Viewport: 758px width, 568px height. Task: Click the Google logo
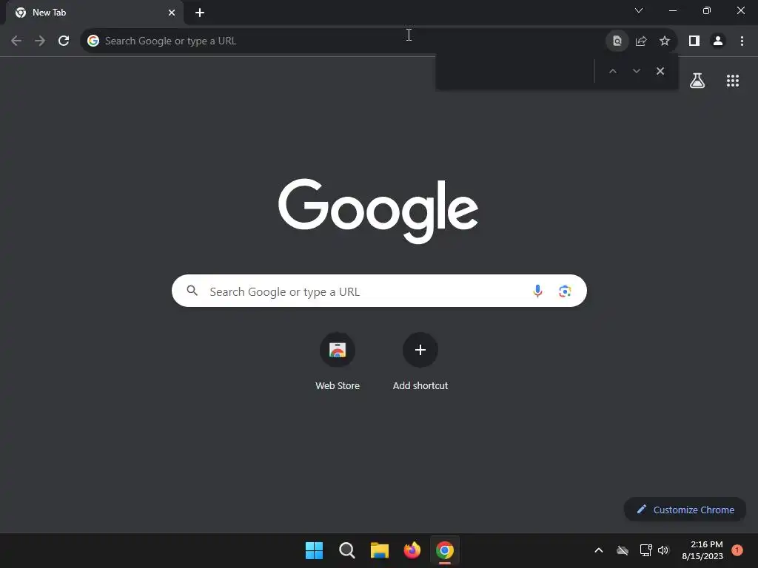point(378,211)
